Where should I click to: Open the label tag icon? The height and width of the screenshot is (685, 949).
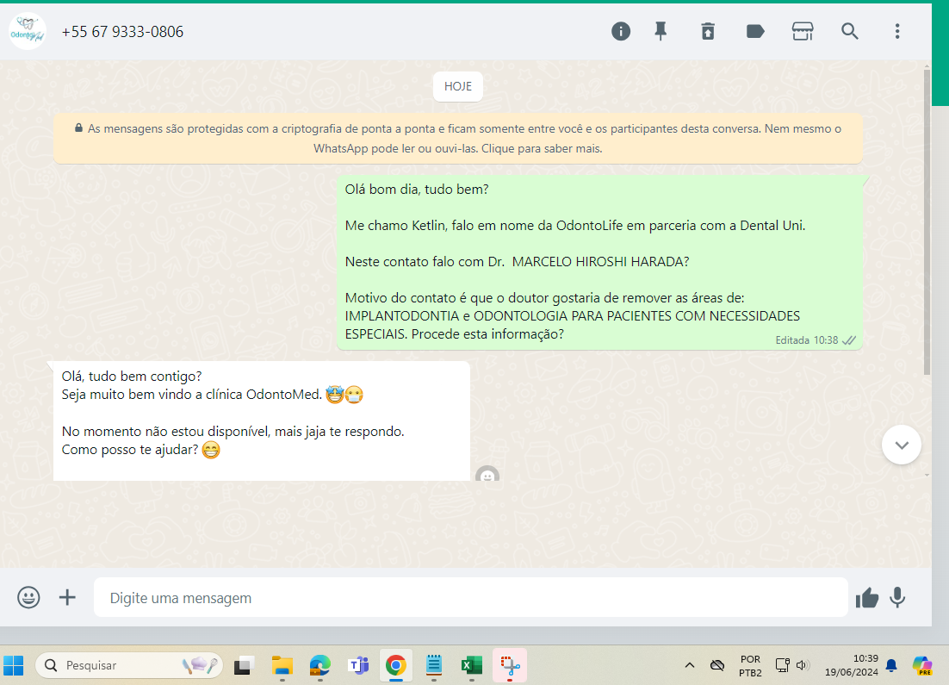(x=754, y=32)
